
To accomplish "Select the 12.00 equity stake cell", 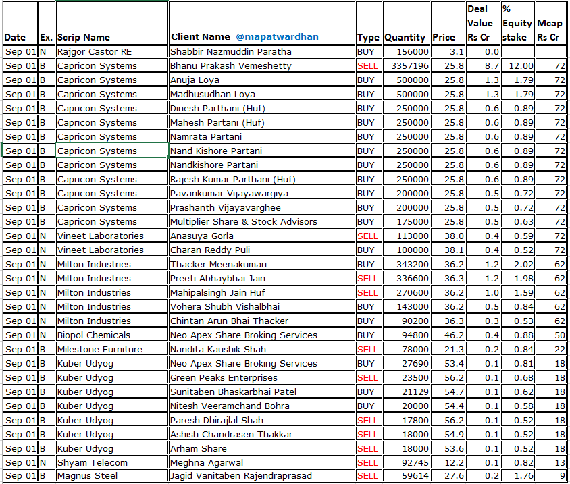I will [x=517, y=65].
